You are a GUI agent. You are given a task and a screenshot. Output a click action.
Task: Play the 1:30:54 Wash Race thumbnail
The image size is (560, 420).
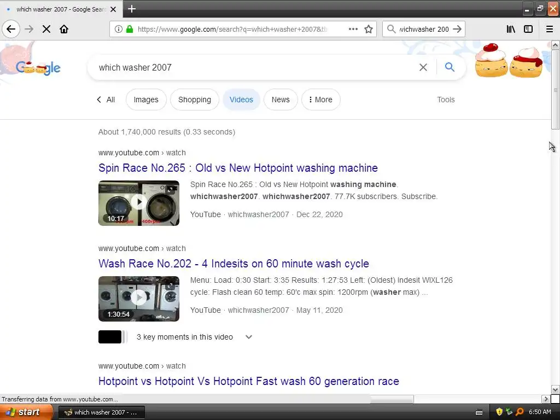coord(139,299)
